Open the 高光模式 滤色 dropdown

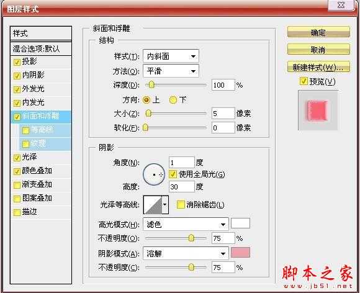pyautogui.click(x=186, y=224)
